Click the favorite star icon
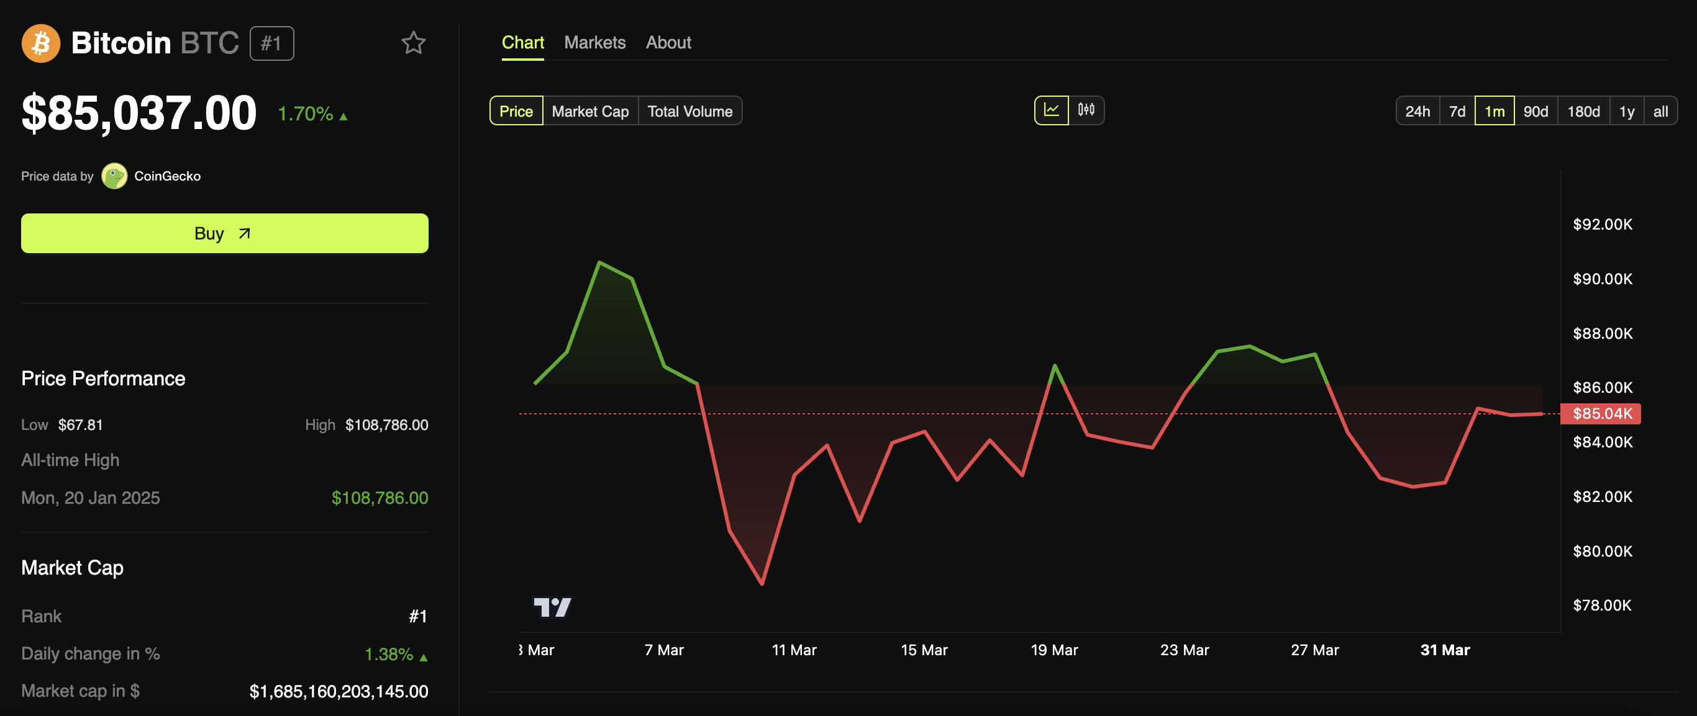The height and width of the screenshot is (716, 1697). [413, 43]
